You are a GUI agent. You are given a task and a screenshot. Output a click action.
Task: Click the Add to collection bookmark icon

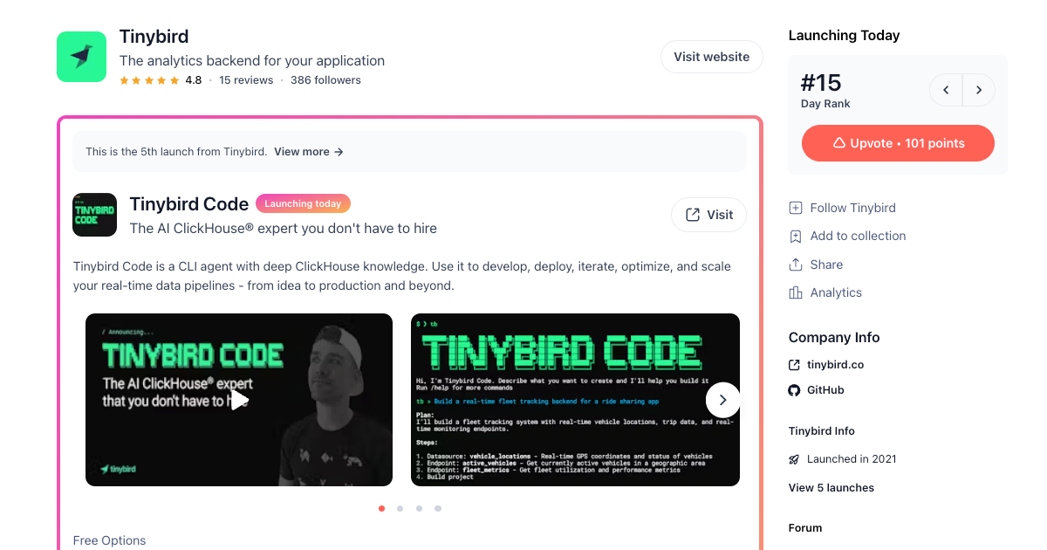click(x=795, y=236)
